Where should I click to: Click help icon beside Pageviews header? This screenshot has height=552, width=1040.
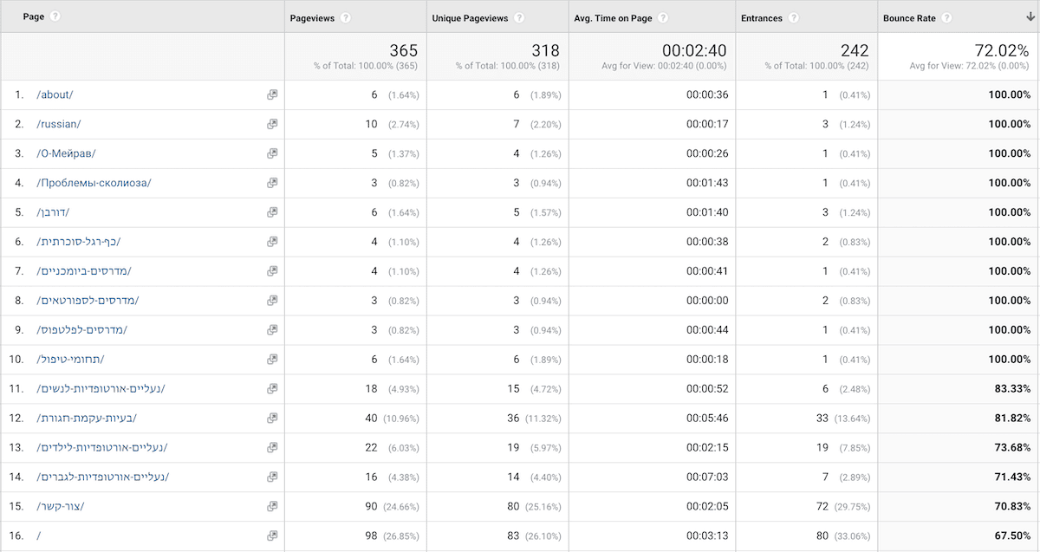(x=346, y=17)
